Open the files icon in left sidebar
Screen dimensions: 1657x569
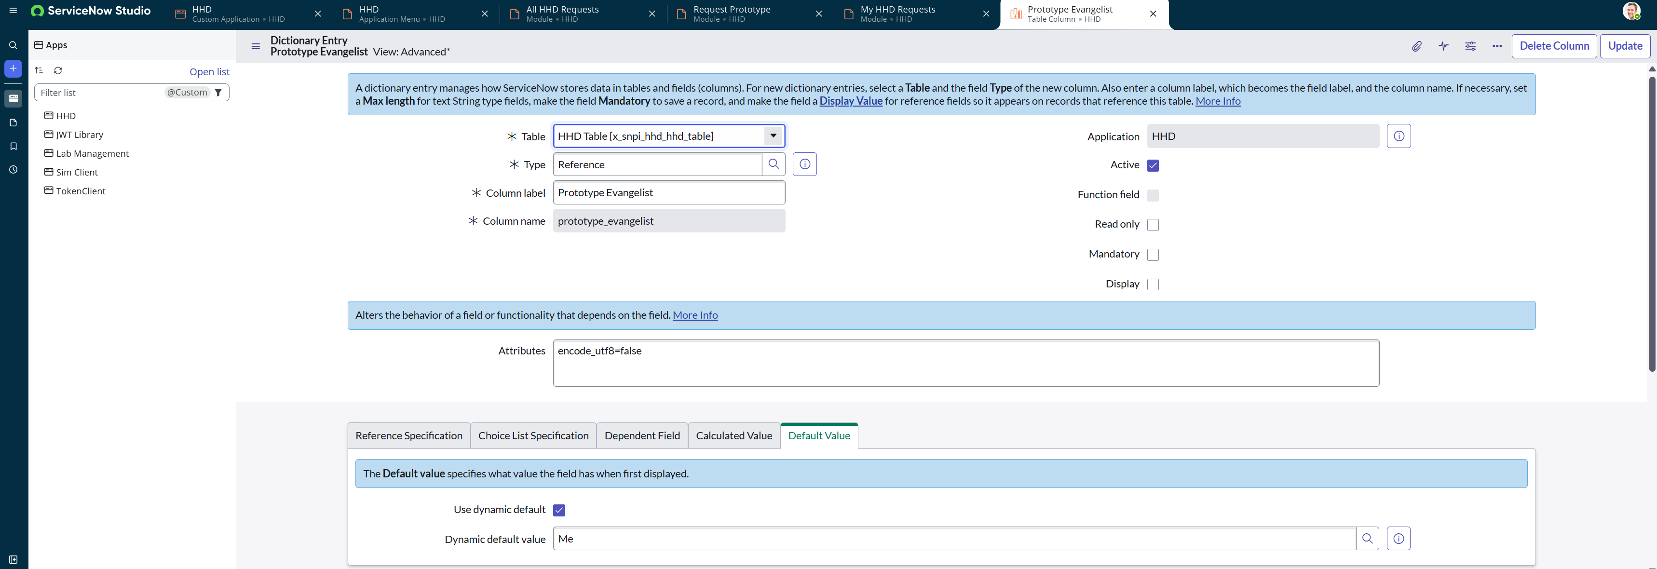point(13,123)
